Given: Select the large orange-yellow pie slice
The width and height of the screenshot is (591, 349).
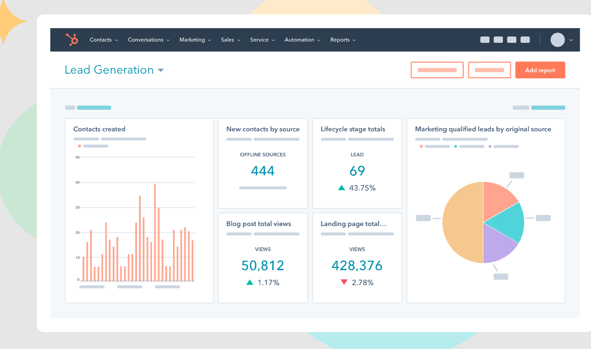Looking at the screenshot, I should [462, 223].
